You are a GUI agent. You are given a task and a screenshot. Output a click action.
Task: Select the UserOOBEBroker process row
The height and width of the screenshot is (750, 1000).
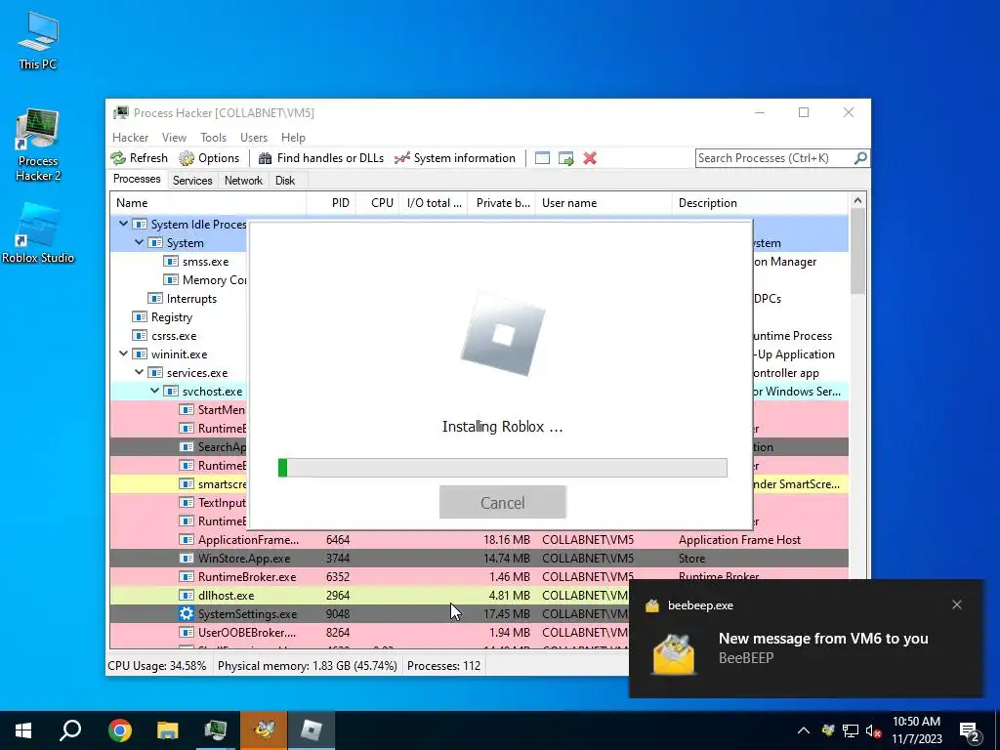pyautogui.click(x=368, y=632)
